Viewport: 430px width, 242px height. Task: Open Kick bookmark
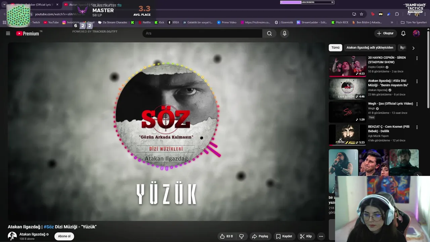pyautogui.click(x=159, y=23)
